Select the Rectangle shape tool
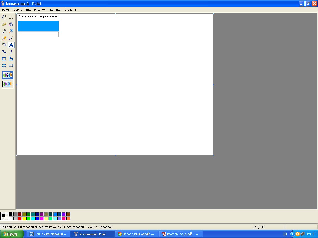 pyautogui.click(x=4, y=58)
